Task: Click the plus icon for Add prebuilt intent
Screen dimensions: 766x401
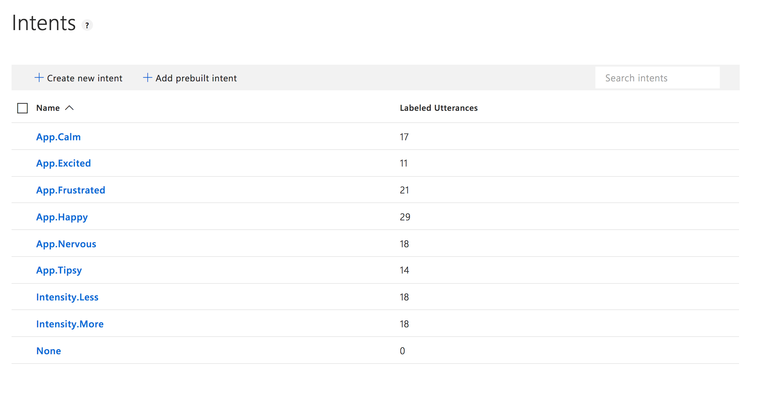Action: pyautogui.click(x=147, y=78)
